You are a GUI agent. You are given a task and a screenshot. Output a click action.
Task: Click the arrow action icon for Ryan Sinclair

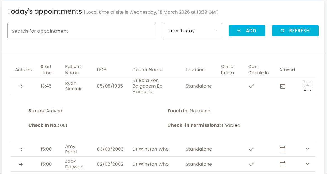[x=21, y=86]
